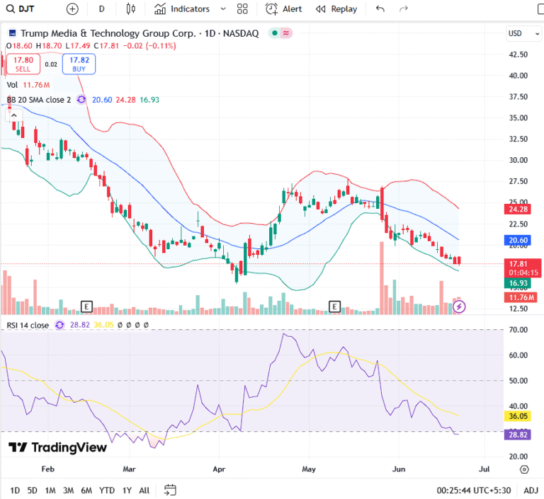
Task: Click the Bollinger Bands refresh icon
Action: coord(81,100)
